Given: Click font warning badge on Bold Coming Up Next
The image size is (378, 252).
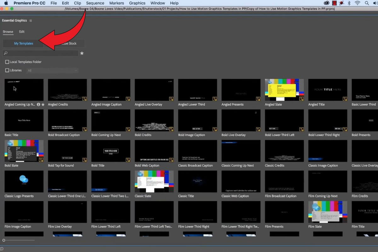Looking at the screenshot, I should [x=128, y=129].
